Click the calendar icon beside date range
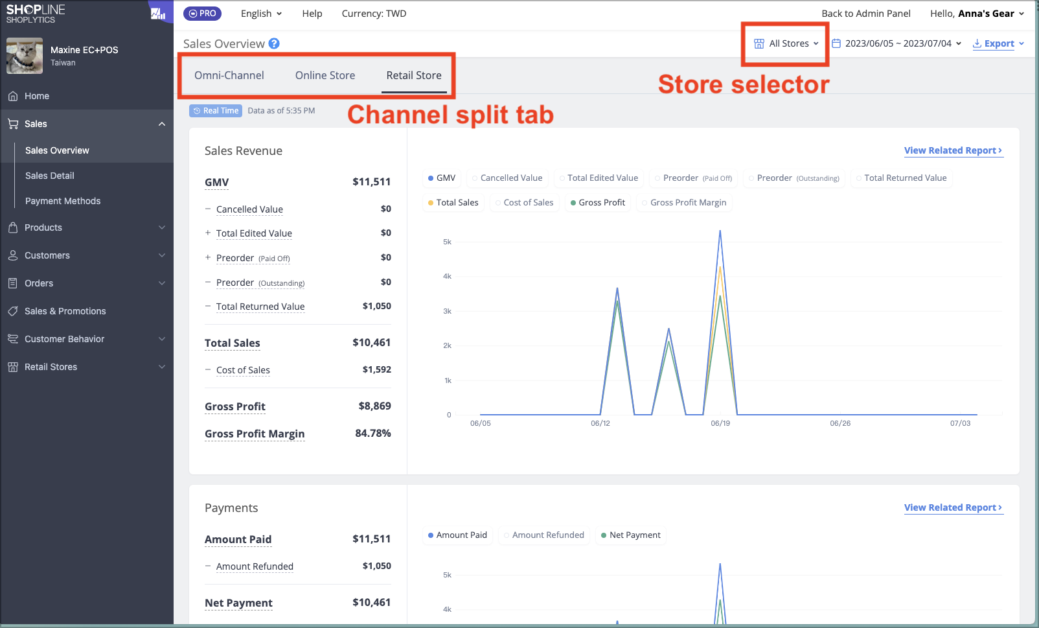Viewport: 1039px width, 628px height. 836,43
